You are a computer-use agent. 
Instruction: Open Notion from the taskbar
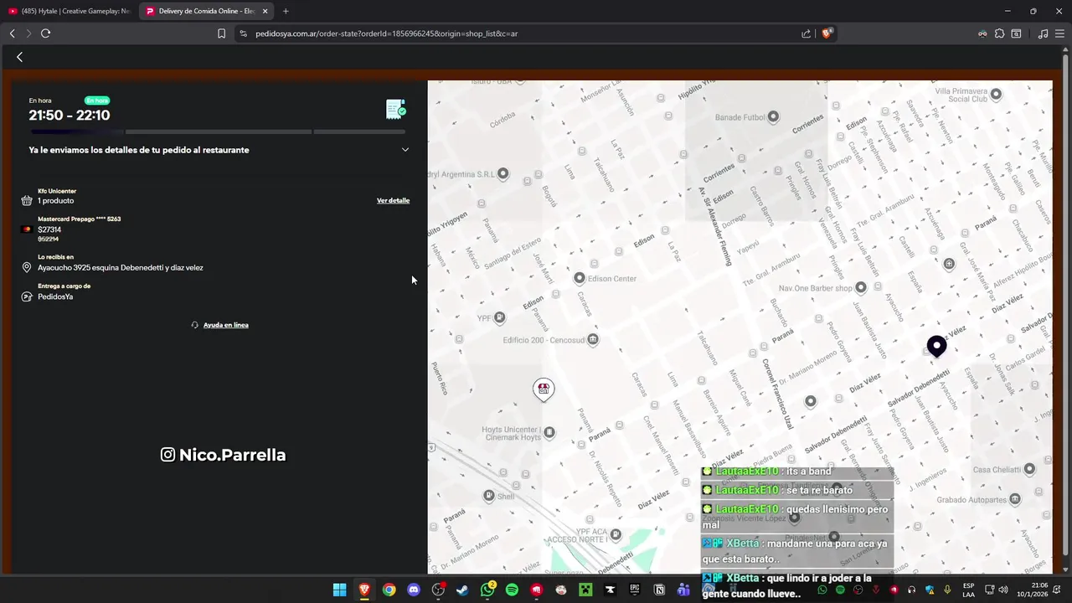[x=659, y=590]
